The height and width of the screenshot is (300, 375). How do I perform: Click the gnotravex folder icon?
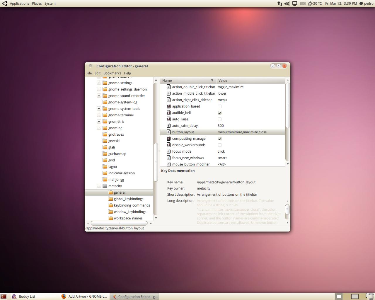tap(105, 134)
